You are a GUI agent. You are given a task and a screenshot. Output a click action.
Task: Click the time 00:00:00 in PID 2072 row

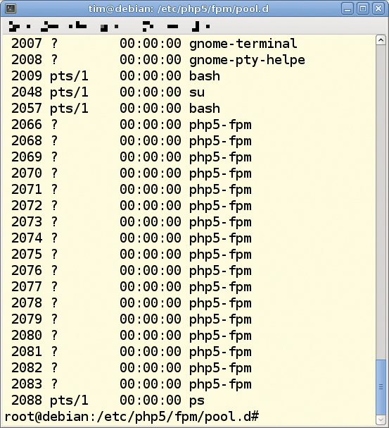point(151,205)
